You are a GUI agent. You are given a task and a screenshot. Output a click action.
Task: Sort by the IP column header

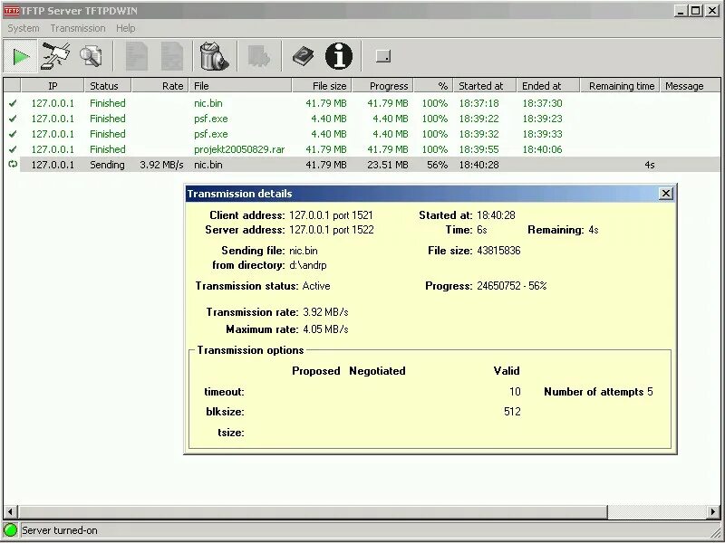[53, 86]
